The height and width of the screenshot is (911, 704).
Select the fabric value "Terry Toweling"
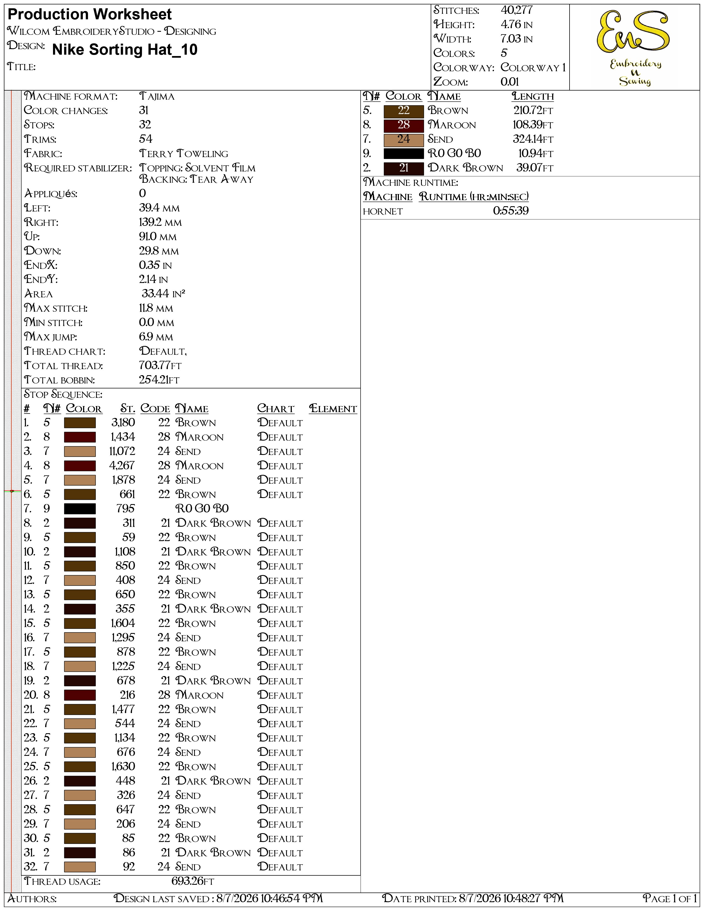point(184,154)
